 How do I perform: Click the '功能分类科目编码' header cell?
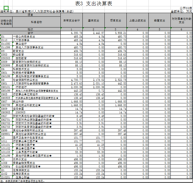pyautogui.click(x=6, y=22)
